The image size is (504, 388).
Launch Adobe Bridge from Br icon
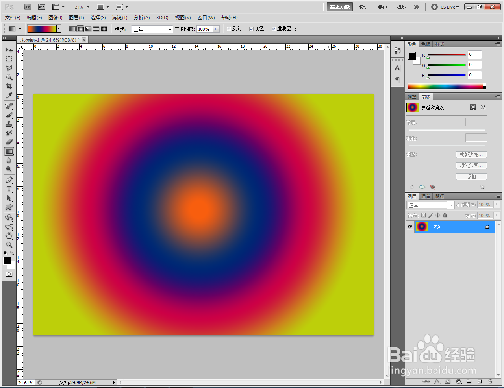click(28, 7)
